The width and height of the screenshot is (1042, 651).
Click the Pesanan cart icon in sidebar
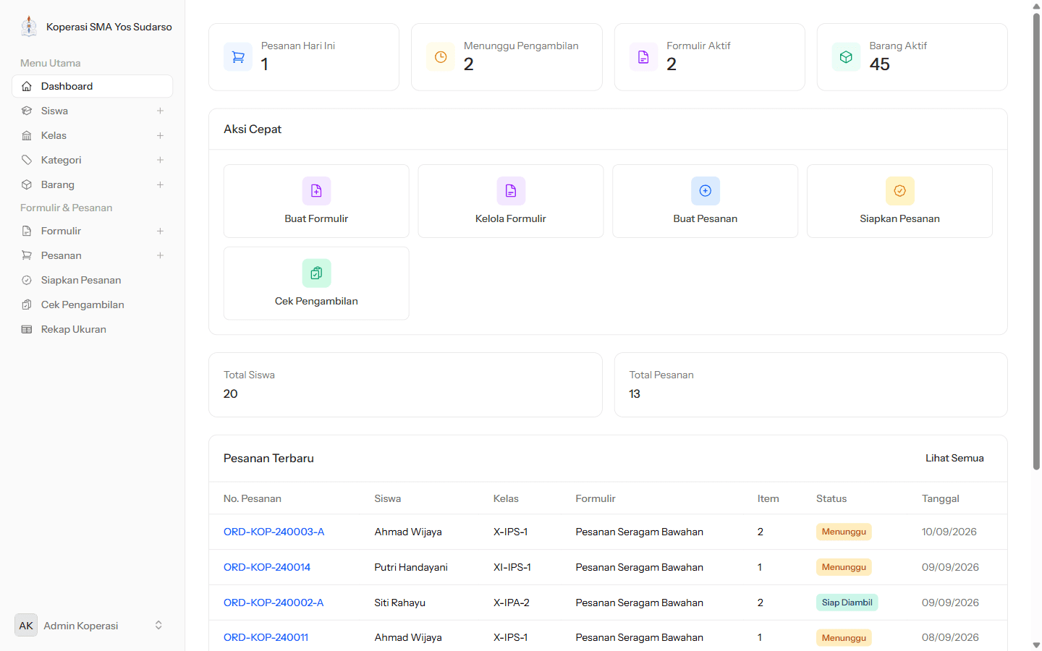click(27, 255)
